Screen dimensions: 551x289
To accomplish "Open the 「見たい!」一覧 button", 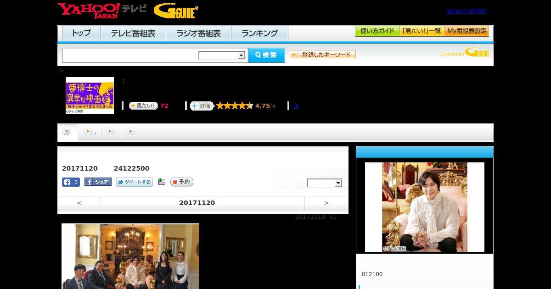I will click(422, 31).
